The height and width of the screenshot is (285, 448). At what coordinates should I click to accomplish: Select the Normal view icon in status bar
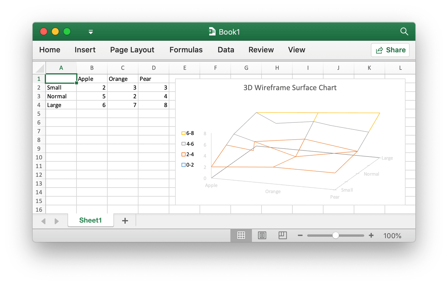[241, 236]
